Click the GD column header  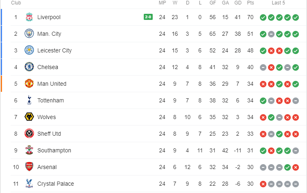coord(238,3)
